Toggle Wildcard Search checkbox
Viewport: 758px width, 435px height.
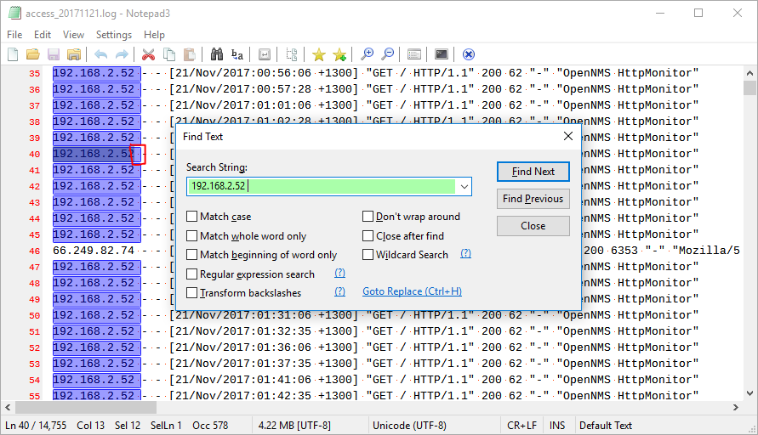368,254
